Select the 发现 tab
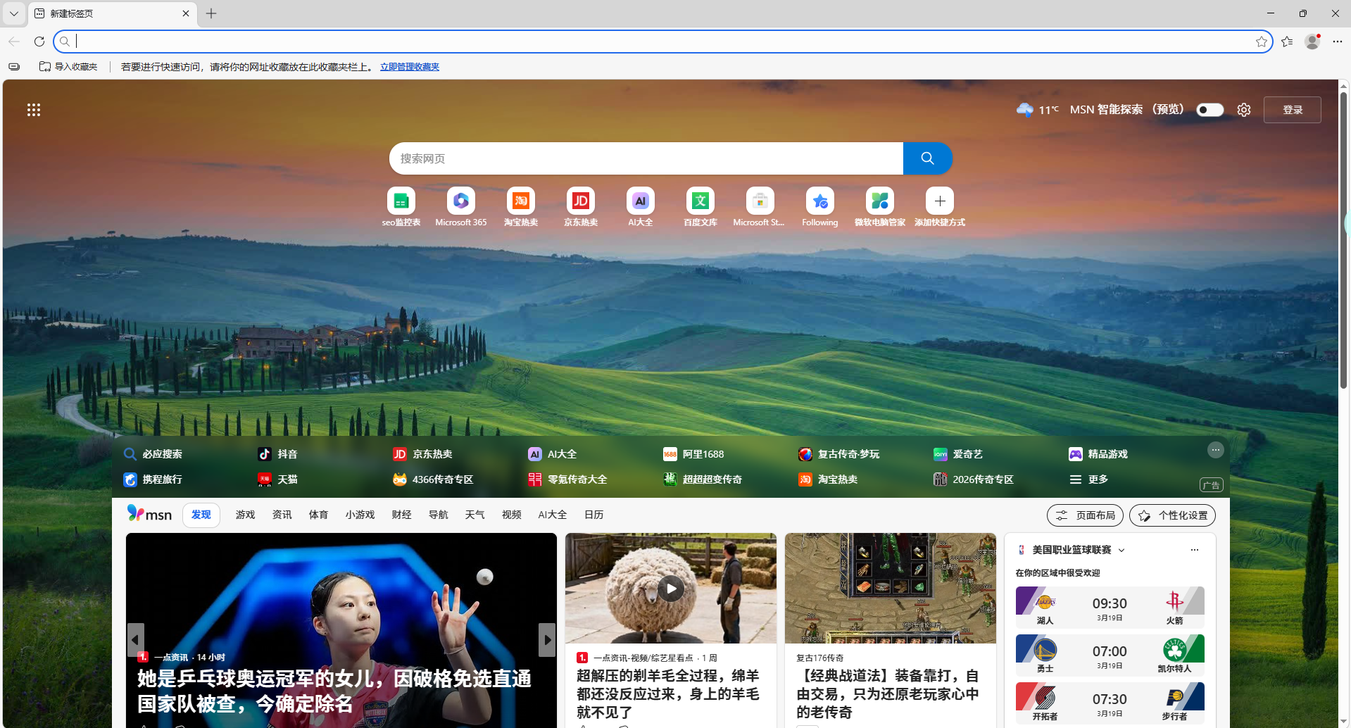The image size is (1351, 728). click(201, 514)
